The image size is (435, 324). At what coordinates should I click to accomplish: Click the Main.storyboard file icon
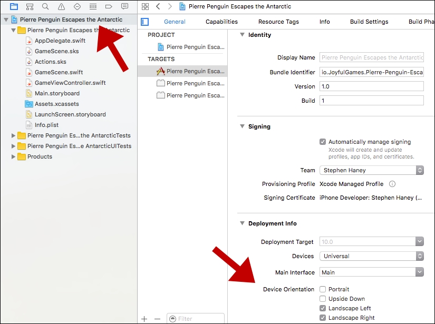click(29, 93)
